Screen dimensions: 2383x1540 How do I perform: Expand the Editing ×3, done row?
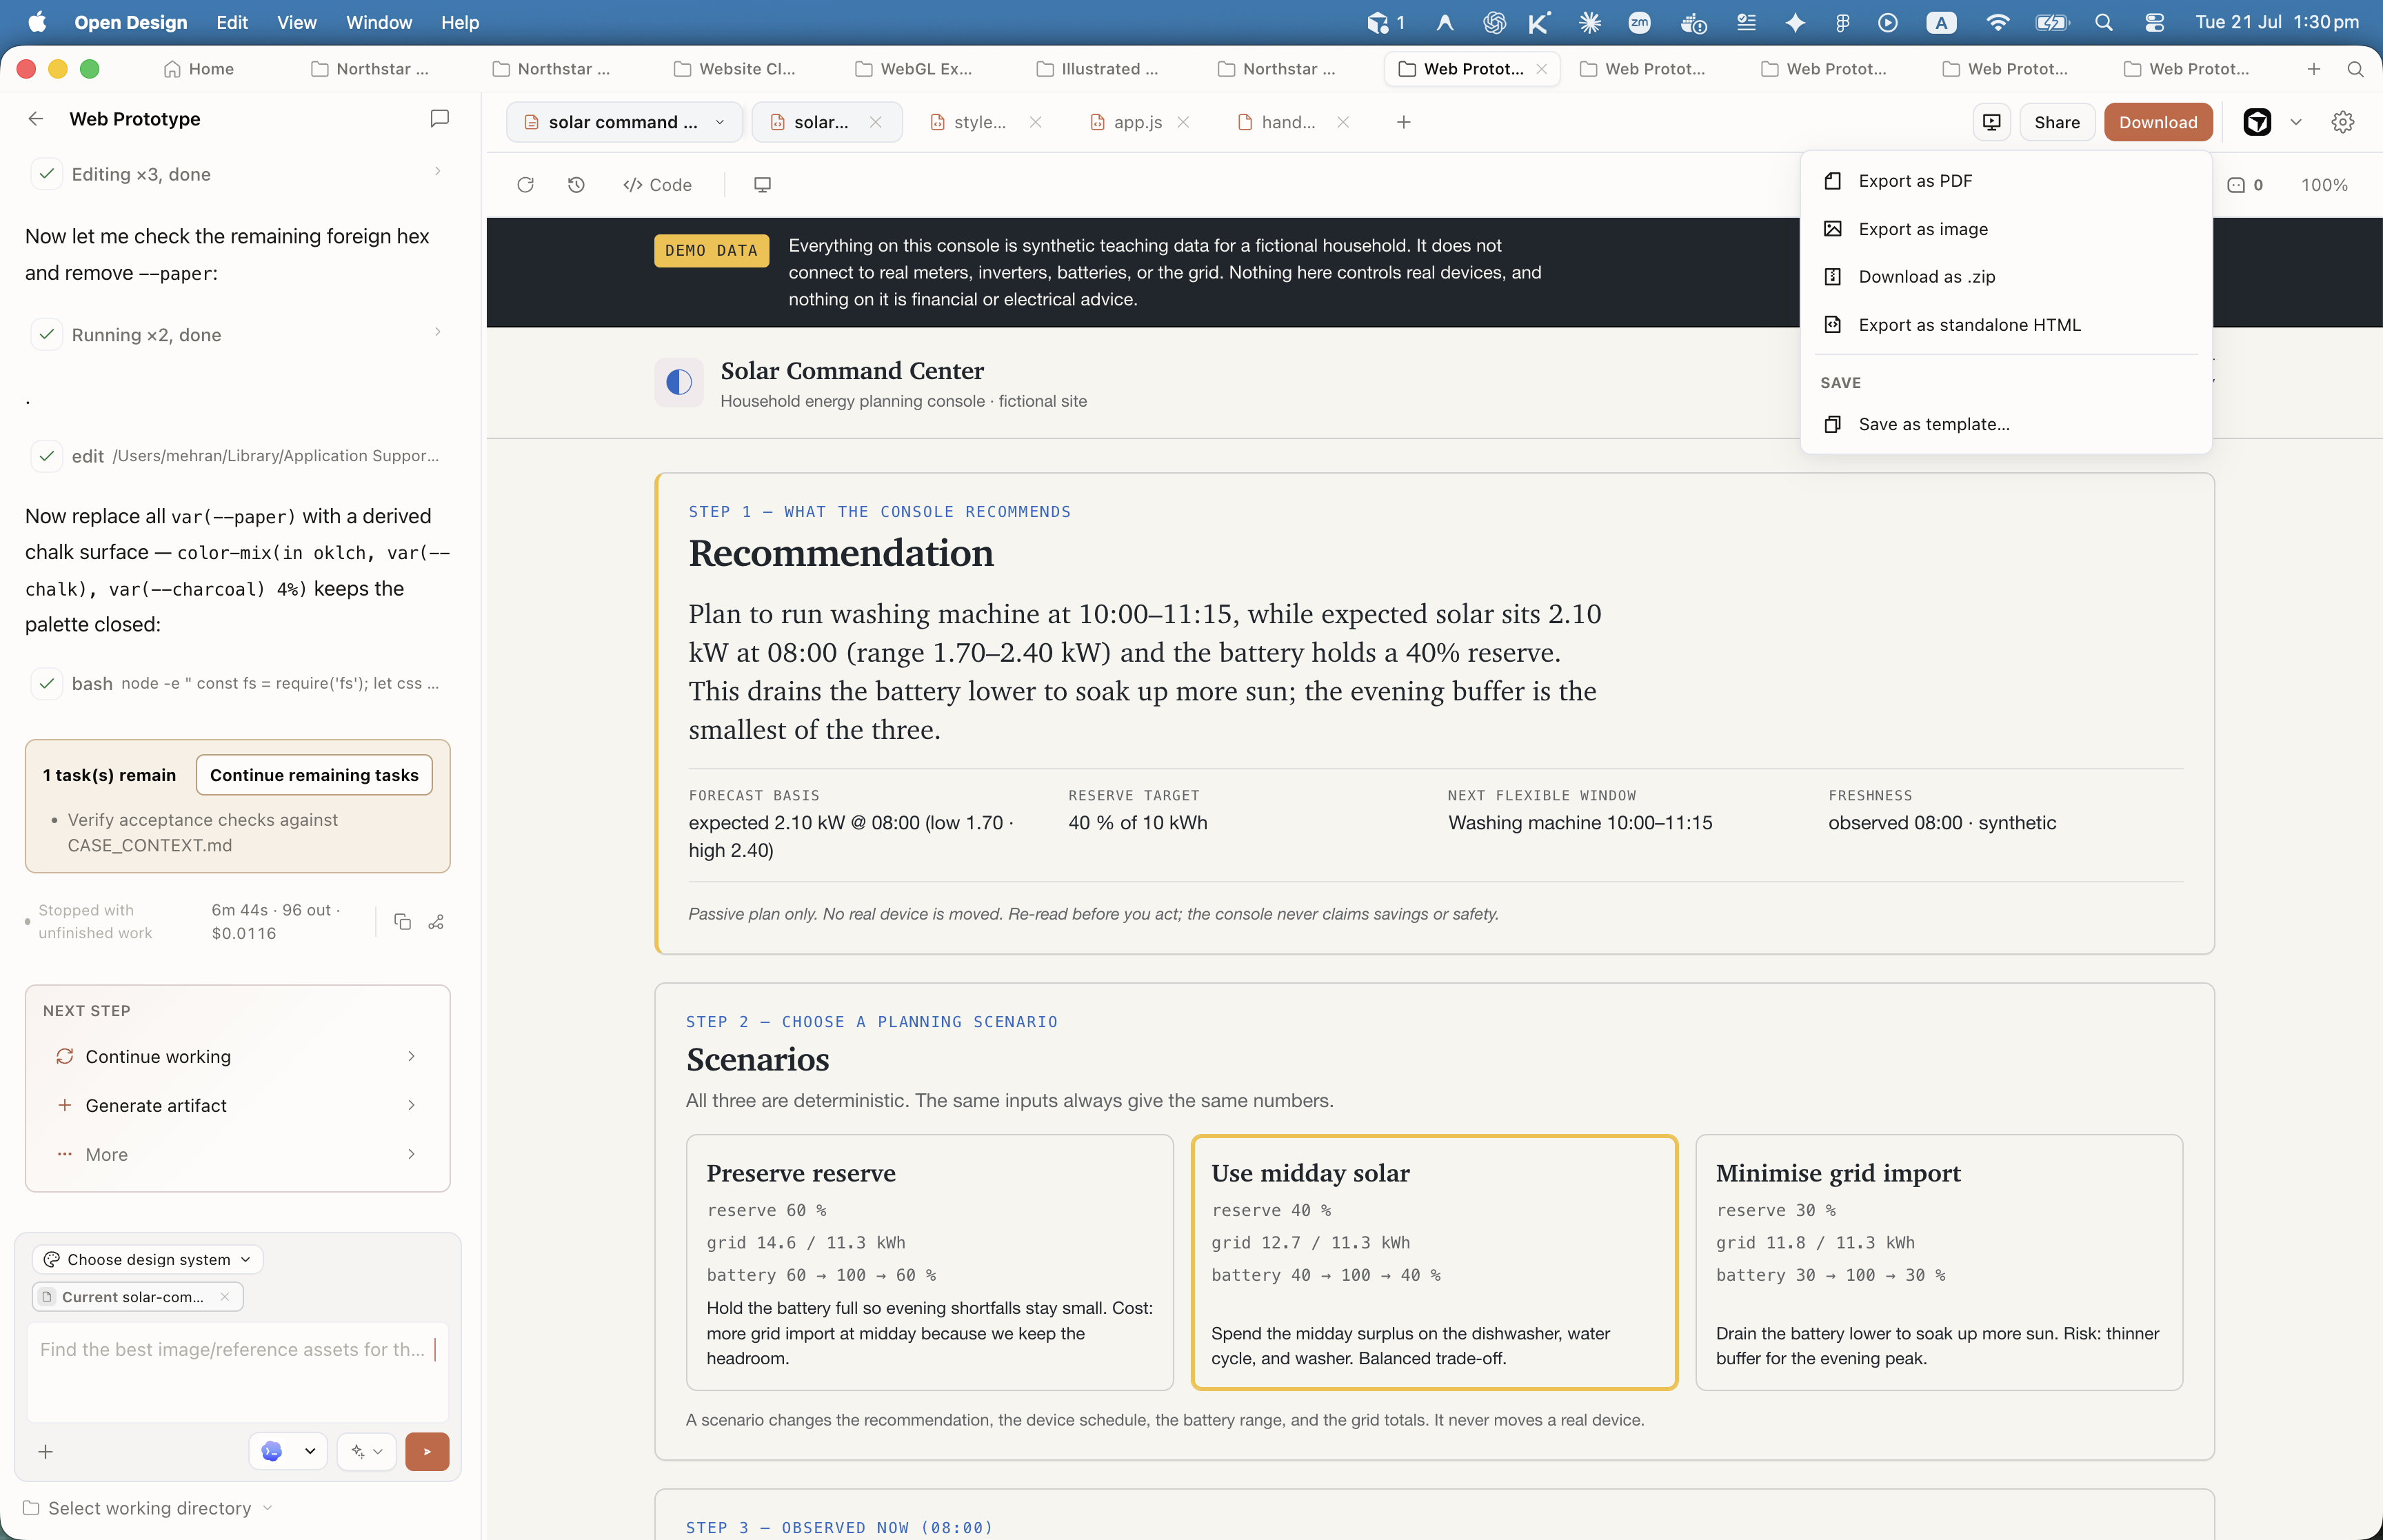click(x=238, y=174)
